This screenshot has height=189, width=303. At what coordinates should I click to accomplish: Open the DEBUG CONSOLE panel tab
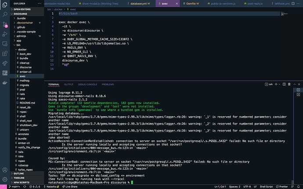87,84
